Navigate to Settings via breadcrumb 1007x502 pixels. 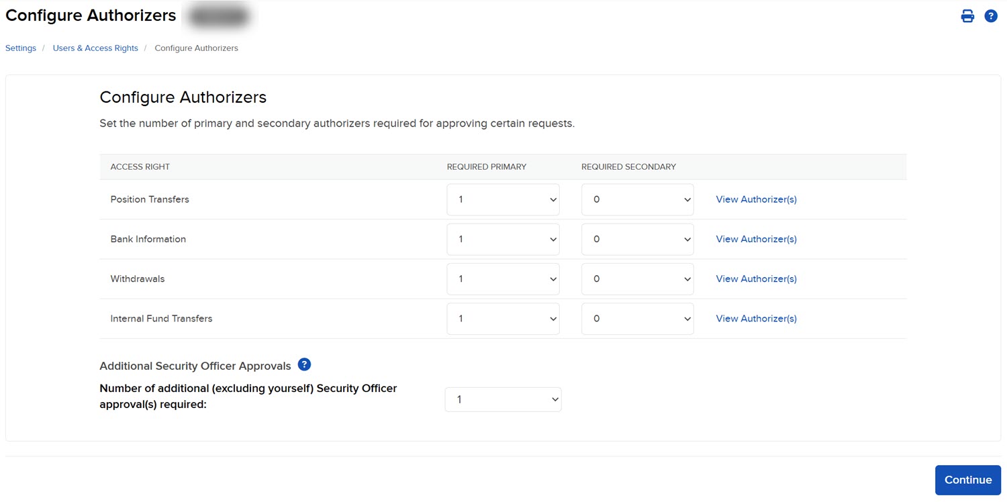click(x=20, y=48)
